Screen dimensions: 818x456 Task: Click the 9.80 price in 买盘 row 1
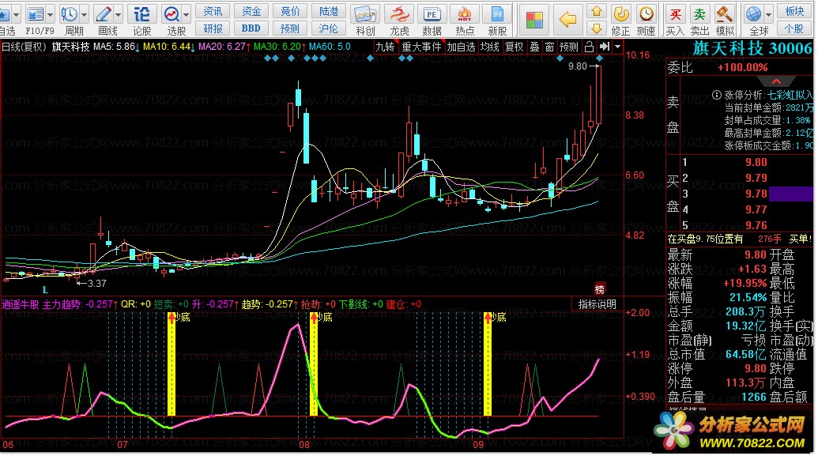click(x=756, y=162)
